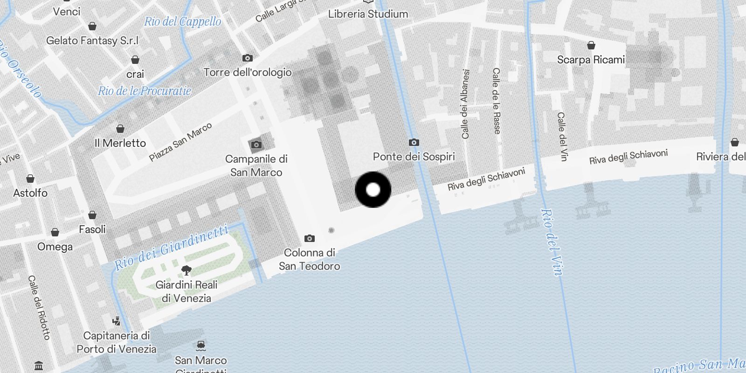
Task: Select the Giardini Reali tree icon
Action: 186,270
